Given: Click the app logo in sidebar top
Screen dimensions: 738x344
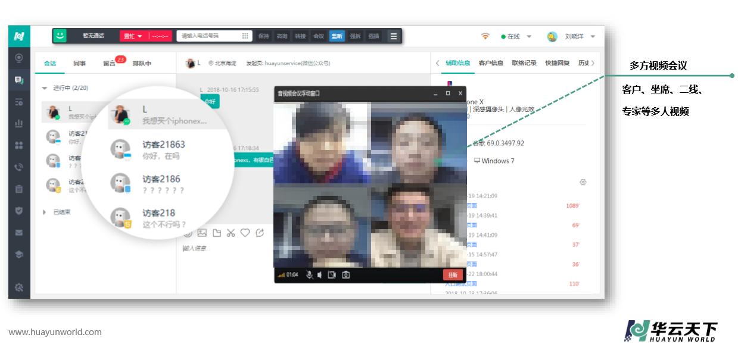Looking at the screenshot, I should coord(19,36).
